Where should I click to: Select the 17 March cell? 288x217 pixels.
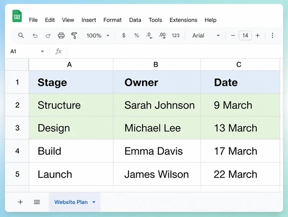(240, 151)
